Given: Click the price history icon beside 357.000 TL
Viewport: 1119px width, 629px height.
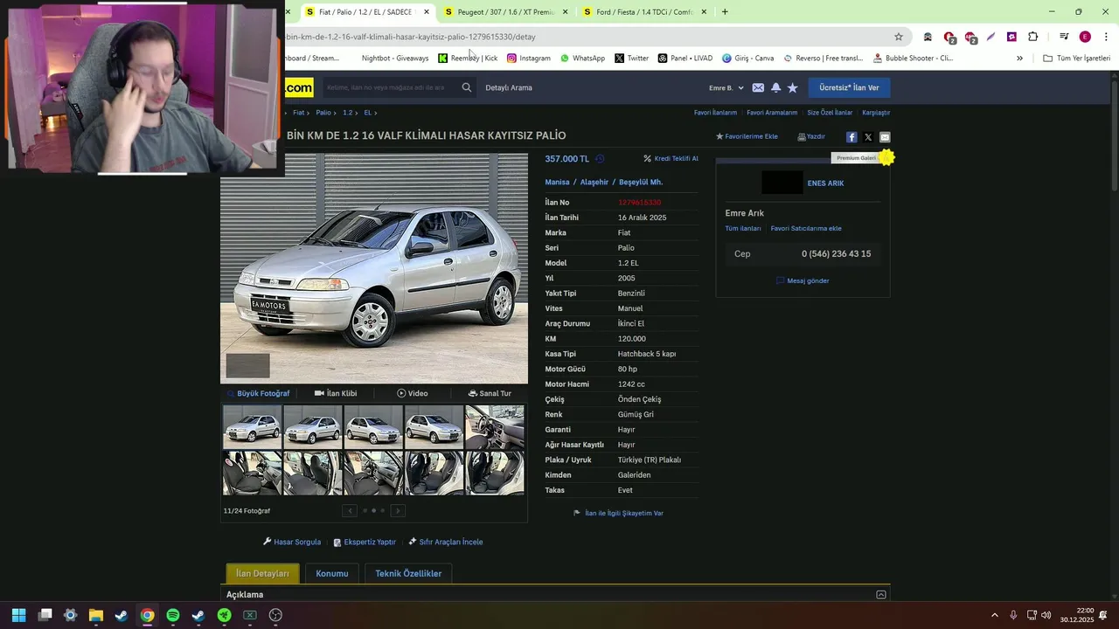Looking at the screenshot, I should tap(600, 159).
